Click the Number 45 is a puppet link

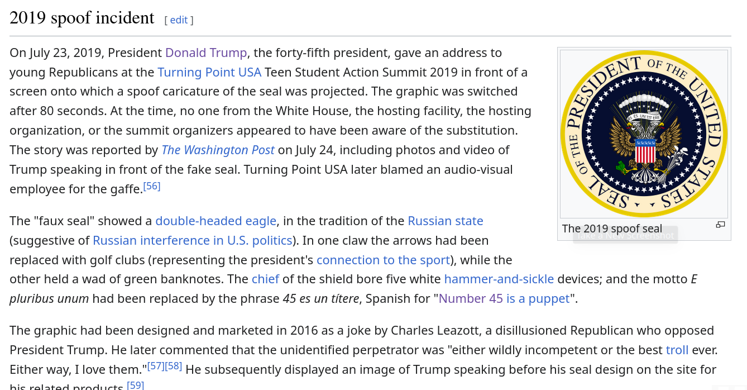504,299
